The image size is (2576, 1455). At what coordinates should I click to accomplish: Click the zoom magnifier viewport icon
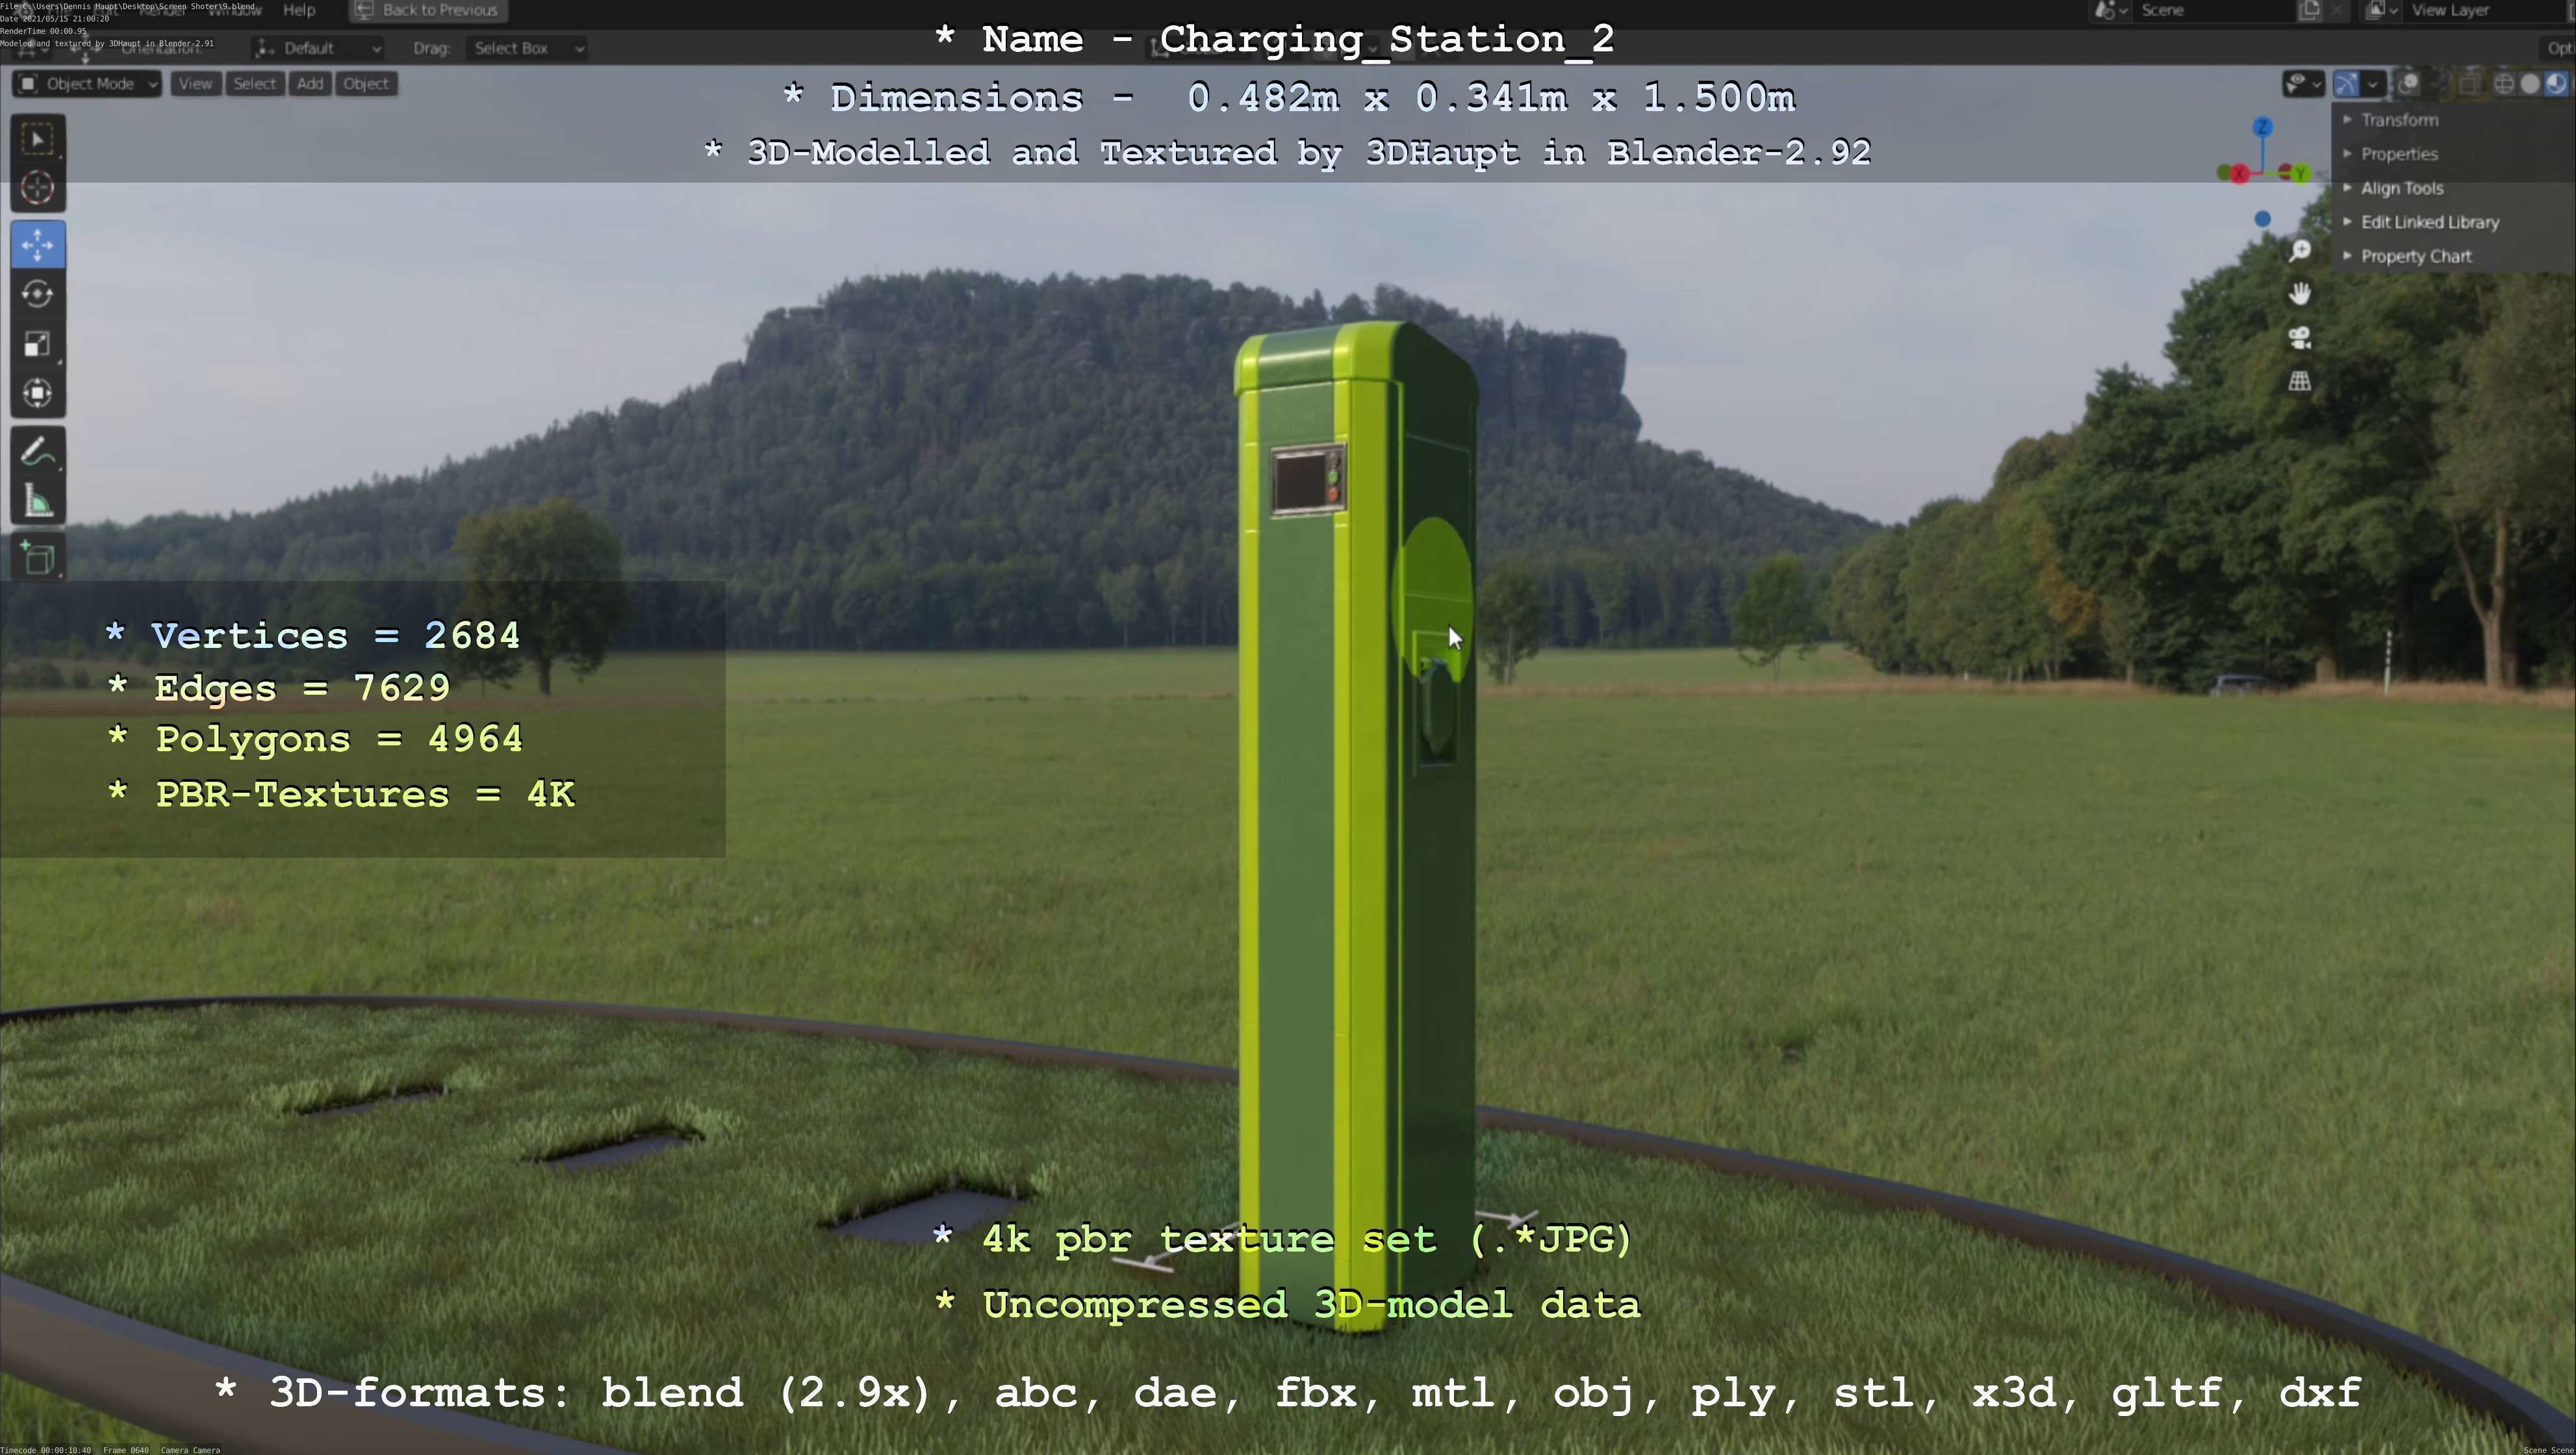[2300, 250]
